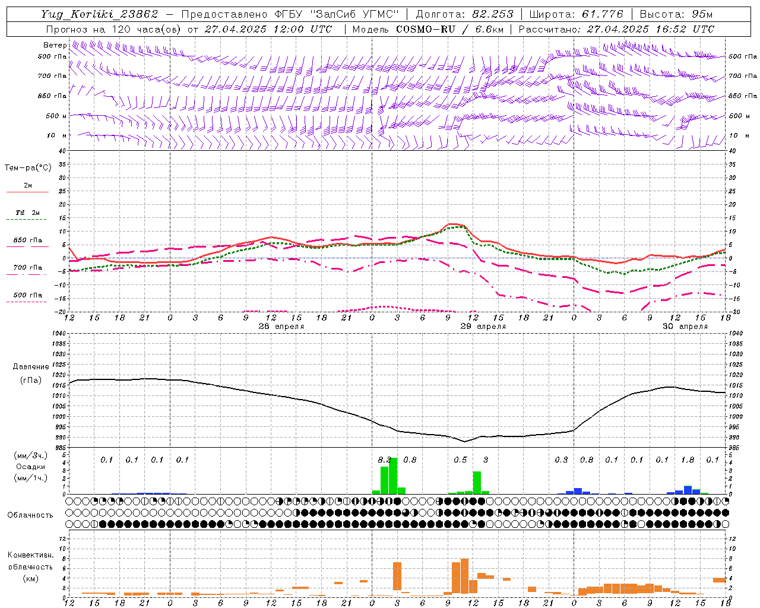This screenshot has width=760, height=608.
Task: Click the '28 апреля' date label
Action: (x=281, y=327)
